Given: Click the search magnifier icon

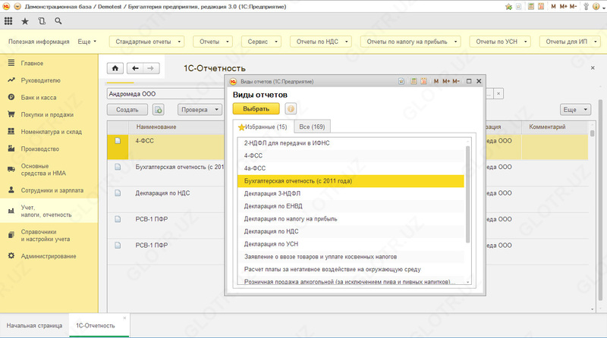Looking at the screenshot, I should click(x=57, y=21).
